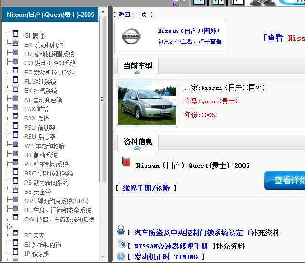Open the EC 发动机控制系统 tree icon

coord(15,71)
